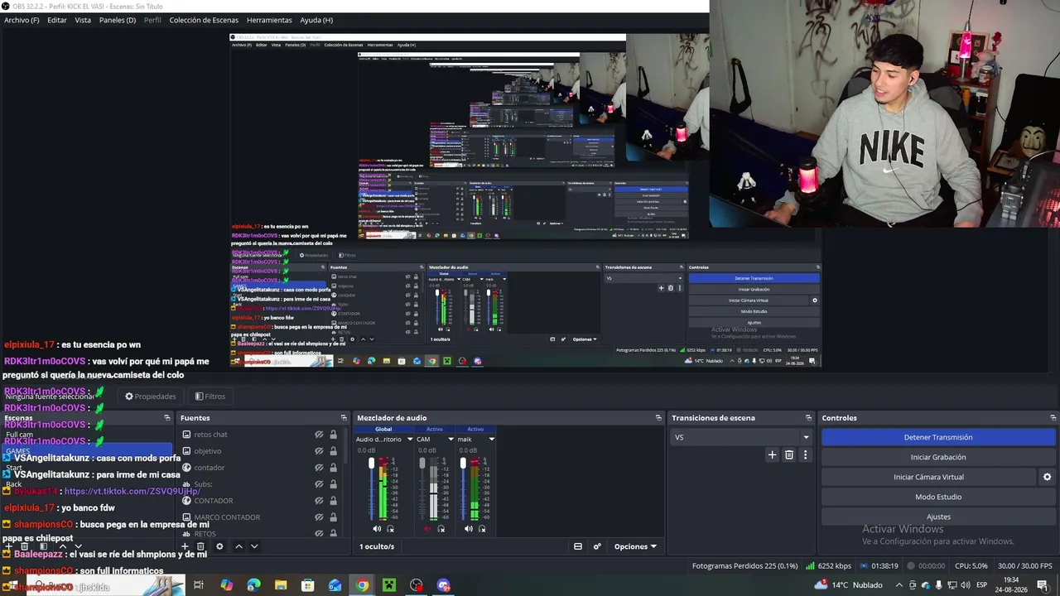
Task: Open the Archivo (F) menu
Action: [22, 20]
